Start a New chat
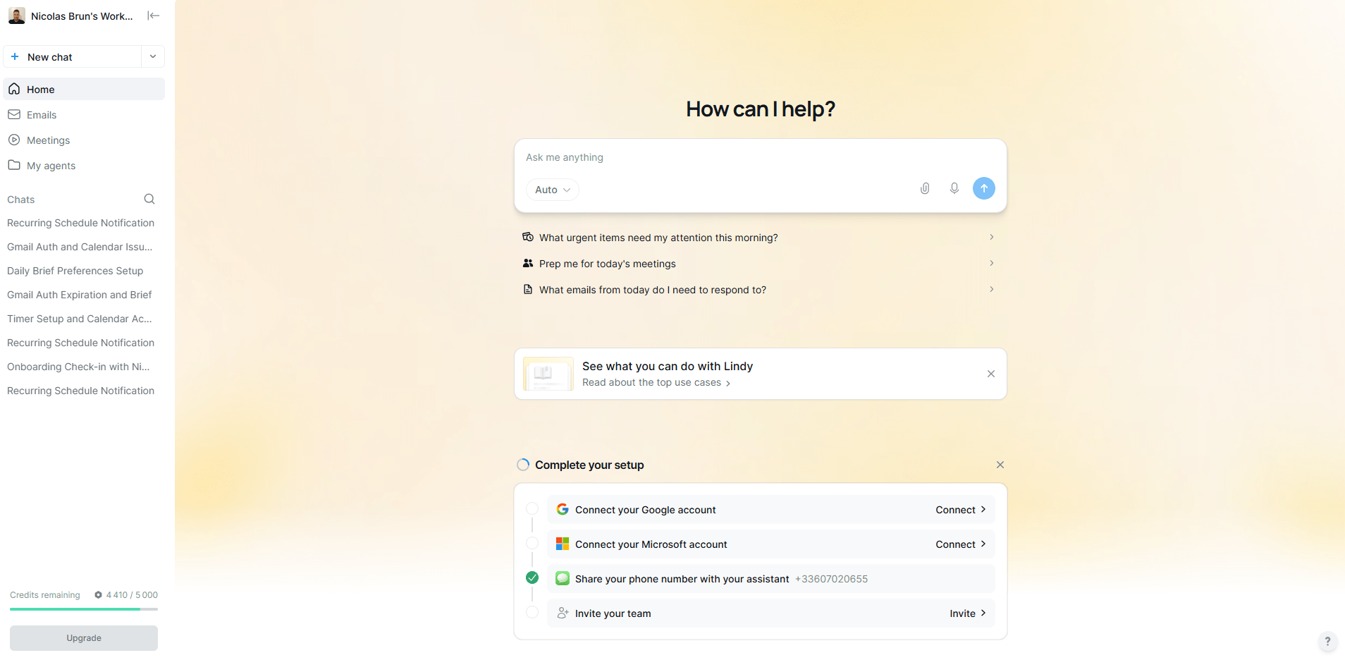This screenshot has width=1345, height=660. [x=73, y=56]
